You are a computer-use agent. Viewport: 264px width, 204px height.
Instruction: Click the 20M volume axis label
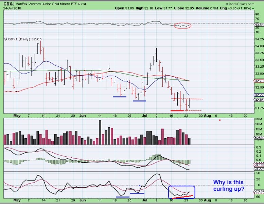[259, 124]
